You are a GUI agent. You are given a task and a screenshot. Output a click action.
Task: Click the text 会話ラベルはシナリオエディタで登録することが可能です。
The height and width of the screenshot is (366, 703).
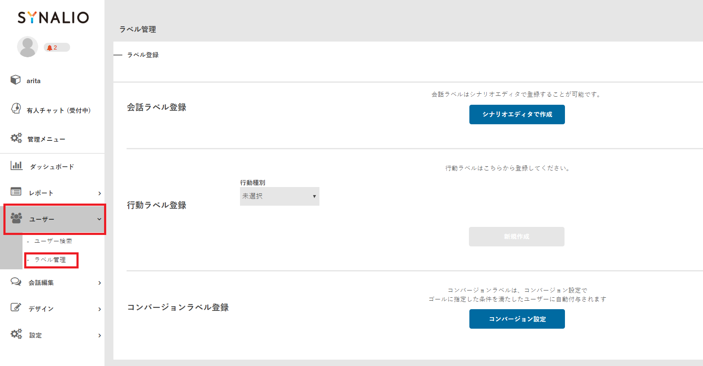tap(517, 94)
